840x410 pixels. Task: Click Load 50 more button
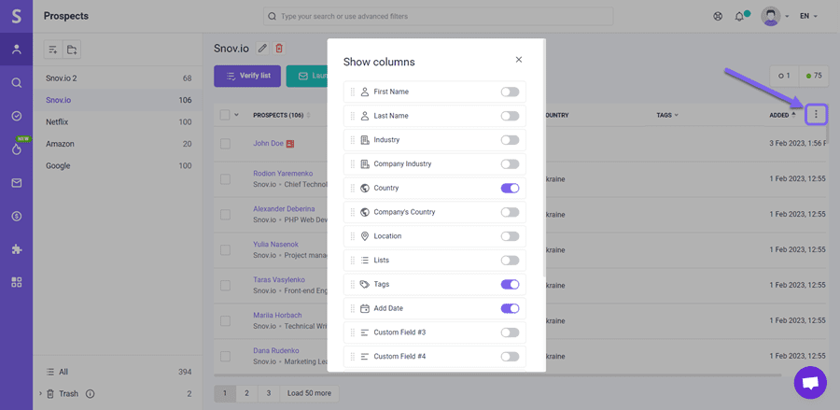tap(309, 393)
